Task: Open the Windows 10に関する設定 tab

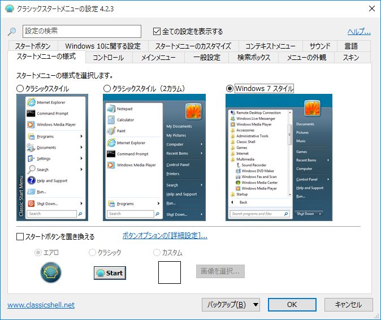Action: tap(102, 46)
